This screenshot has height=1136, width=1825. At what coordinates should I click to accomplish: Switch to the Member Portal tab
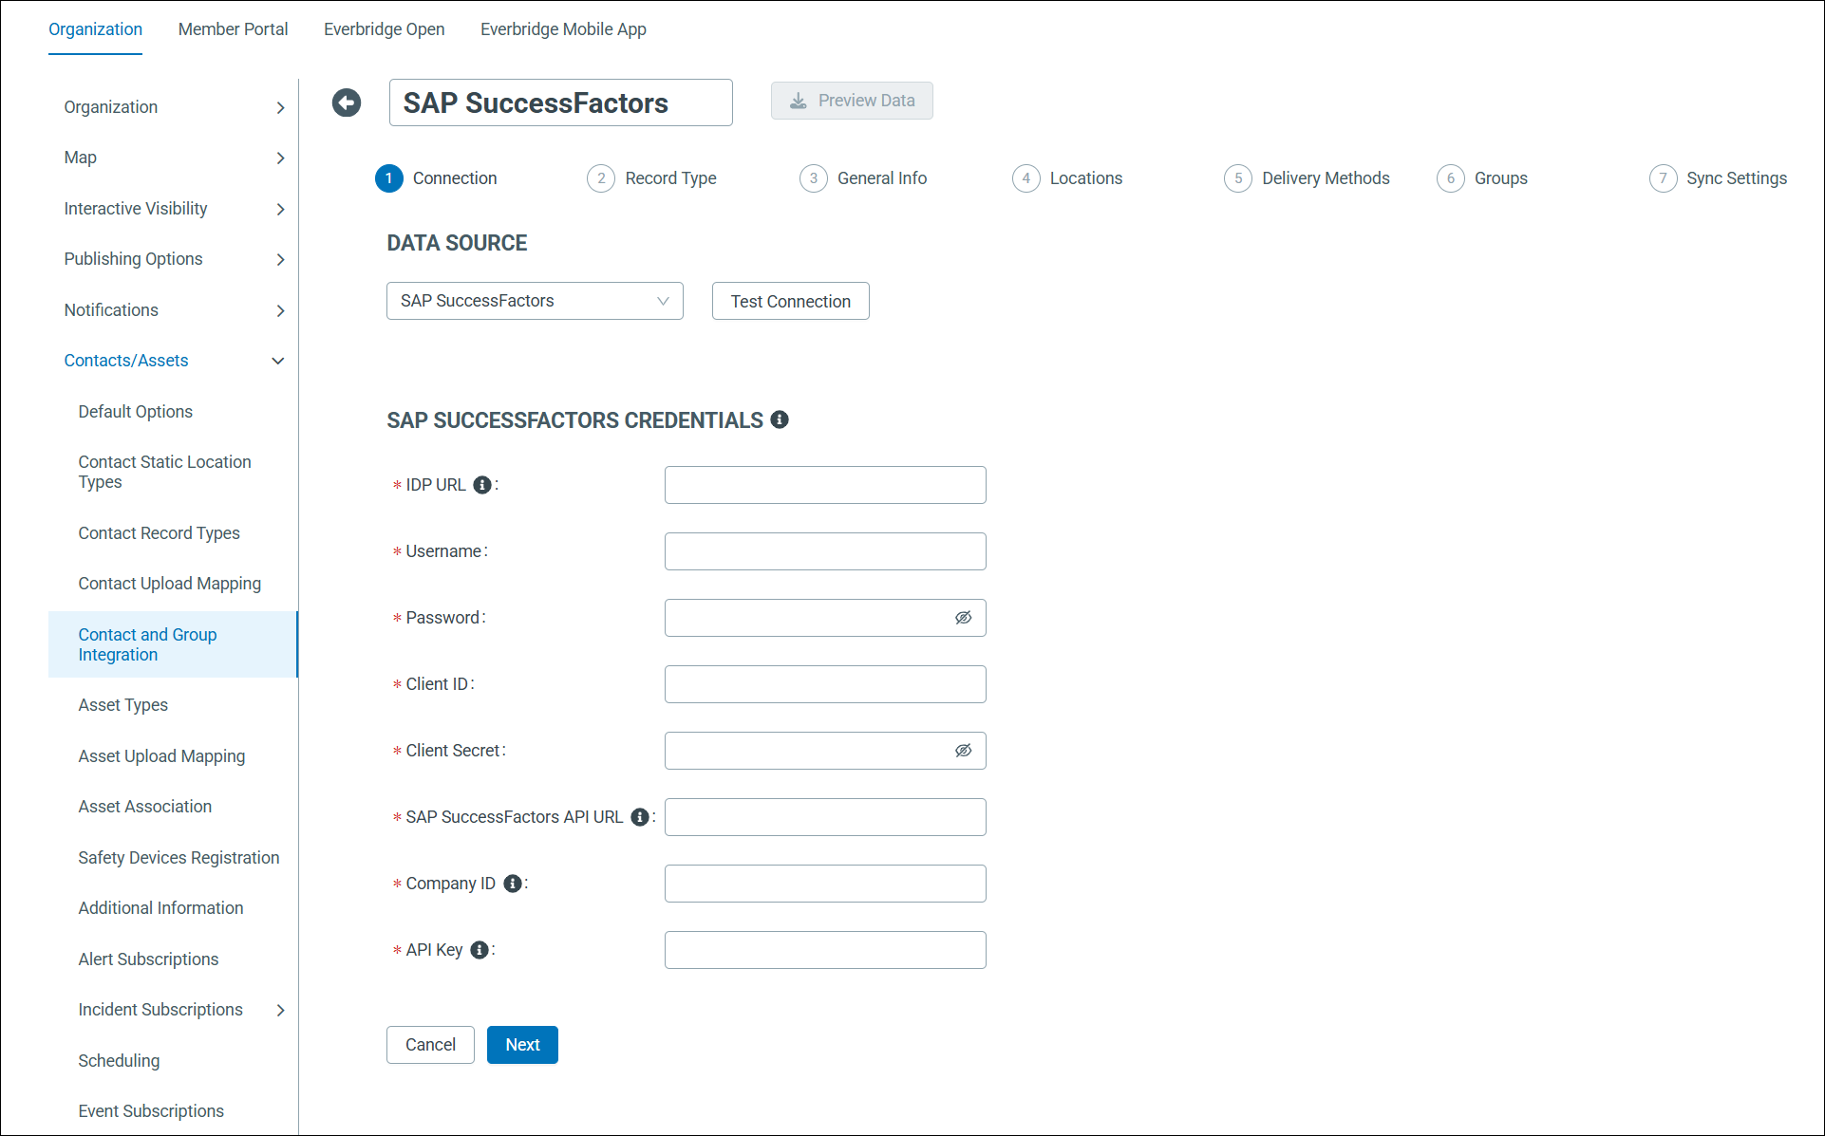click(233, 29)
